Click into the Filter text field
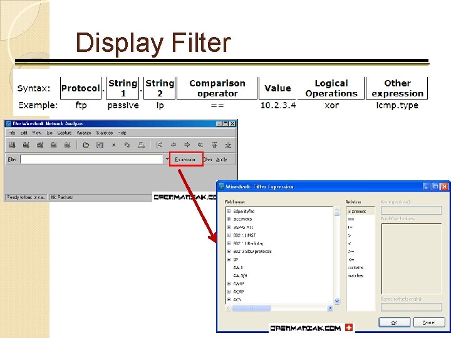The image size is (451, 338). (x=91, y=160)
